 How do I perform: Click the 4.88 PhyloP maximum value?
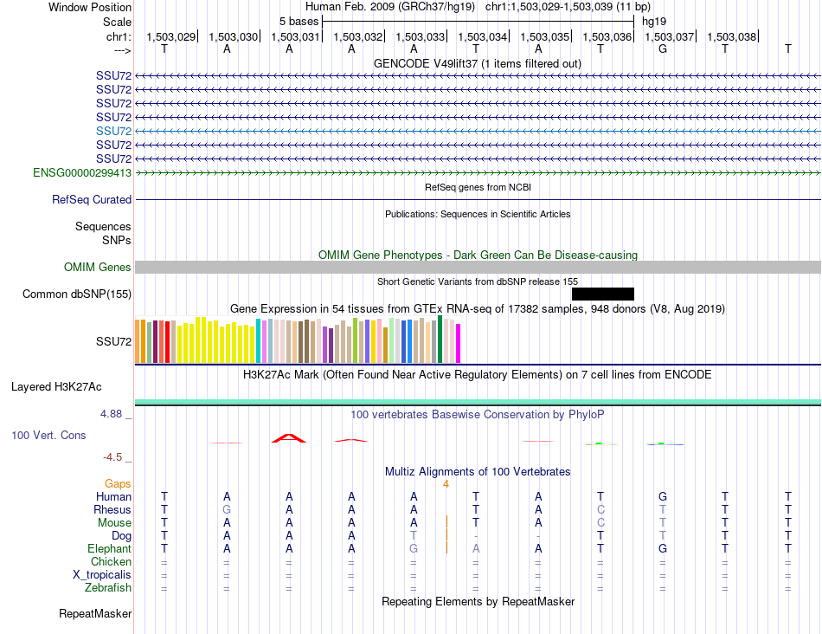(111, 413)
